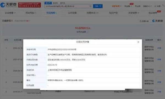
Task: Click the 序号 column header
Action: (6, 40)
